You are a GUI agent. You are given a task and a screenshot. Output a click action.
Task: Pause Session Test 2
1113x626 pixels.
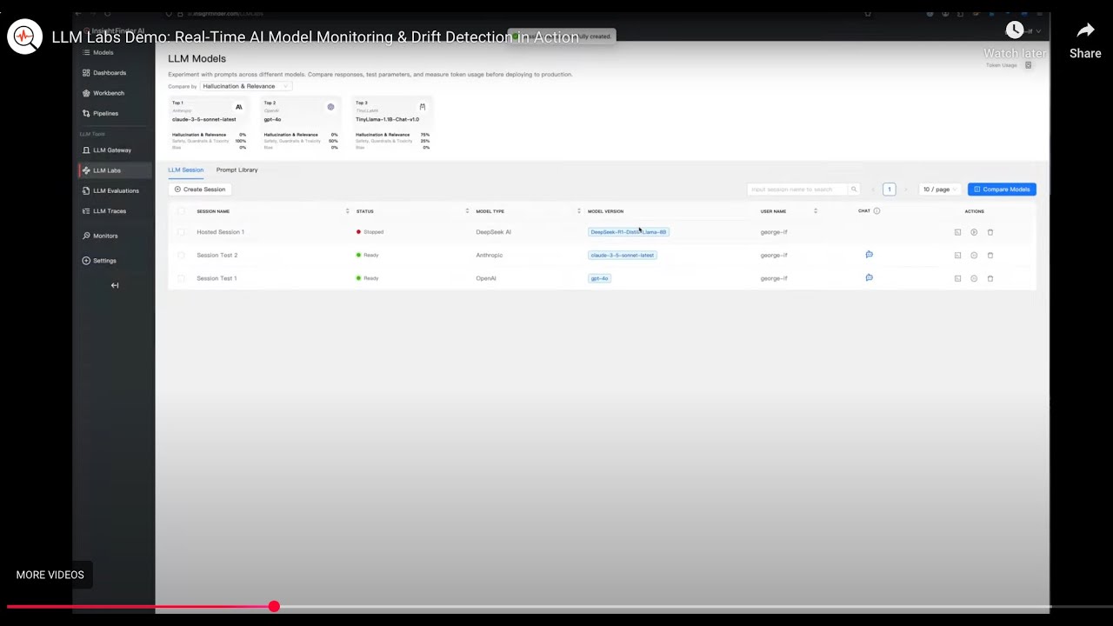click(974, 256)
